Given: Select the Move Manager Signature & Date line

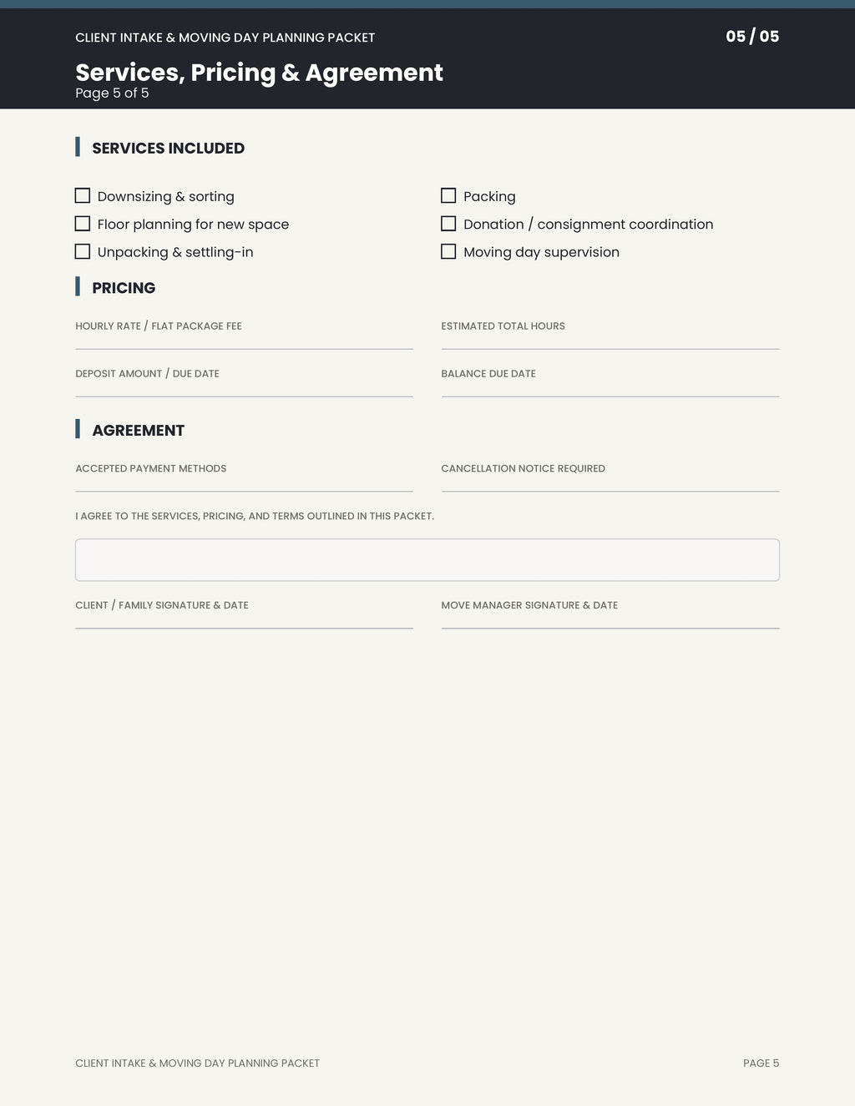Looking at the screenshot, I should [610, 620].
